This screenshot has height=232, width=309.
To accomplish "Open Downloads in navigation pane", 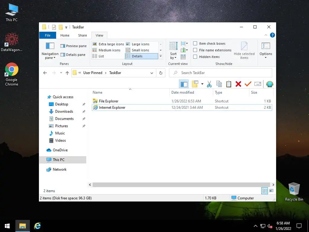I will [64, 111].
